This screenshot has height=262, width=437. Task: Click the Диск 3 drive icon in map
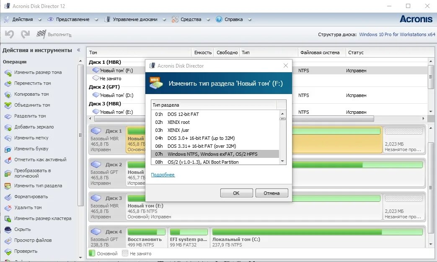pyautogui.click(x=96, y=198)
